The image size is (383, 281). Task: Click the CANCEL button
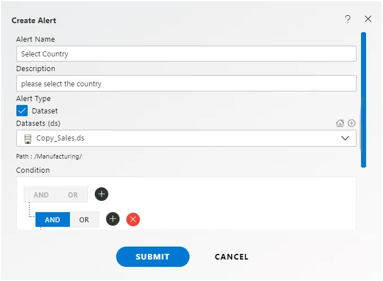(x=232, y=257)
